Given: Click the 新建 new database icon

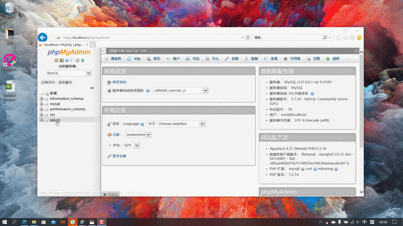Looking at the screenshot, I should tap(47, 93).
